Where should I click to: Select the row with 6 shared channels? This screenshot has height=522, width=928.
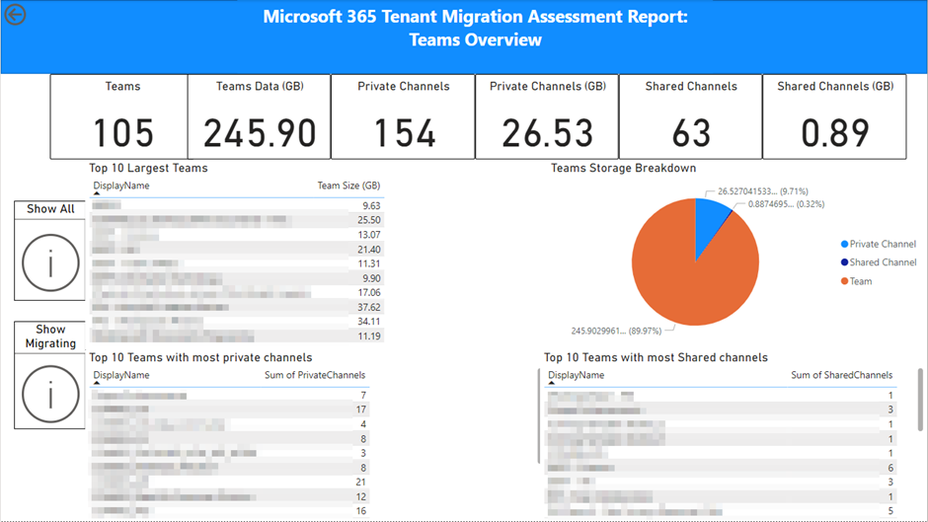pyautogui.click(x=721, y=468)
